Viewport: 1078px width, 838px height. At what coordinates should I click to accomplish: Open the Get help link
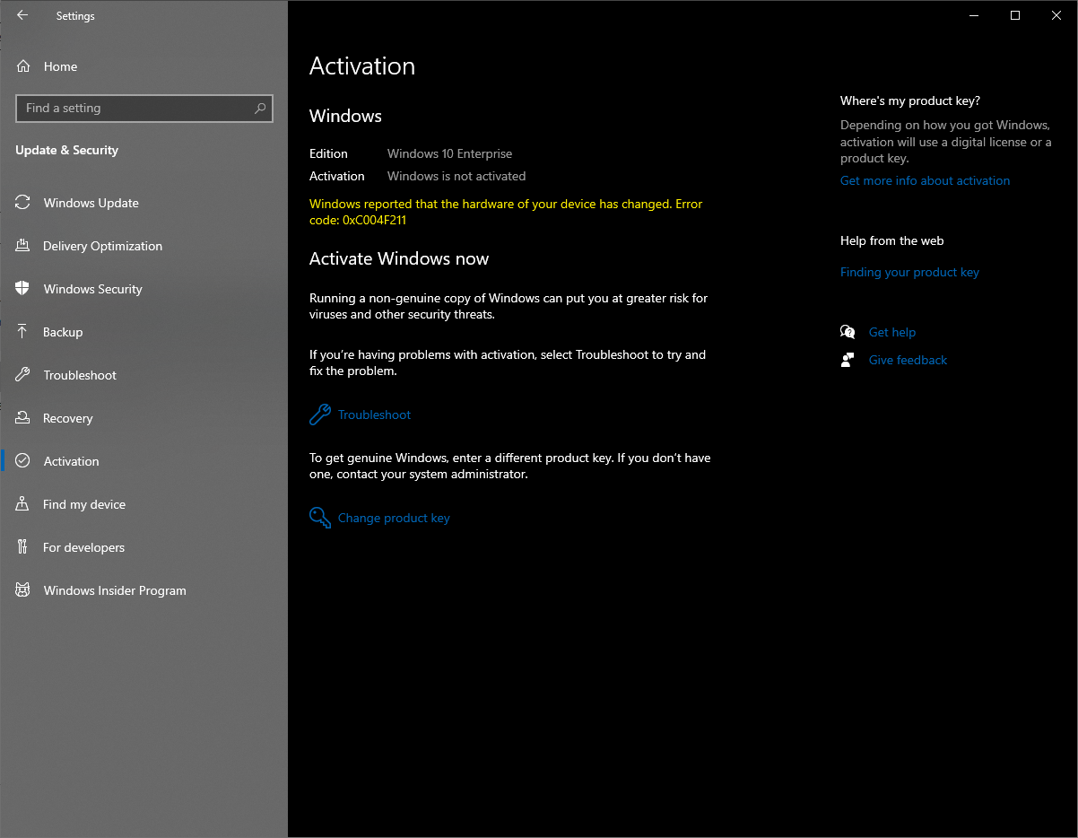click(x=892, y=332)
